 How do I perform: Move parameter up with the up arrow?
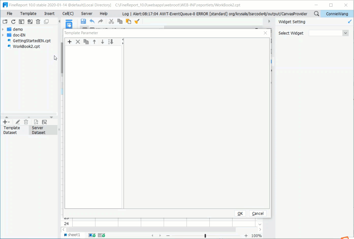94,42
